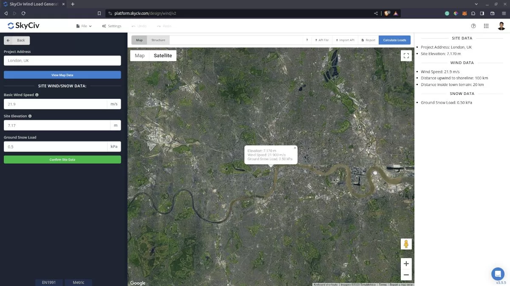Click the Import API icon
Screen dimensions: 510x286
(x=345, y=39)
